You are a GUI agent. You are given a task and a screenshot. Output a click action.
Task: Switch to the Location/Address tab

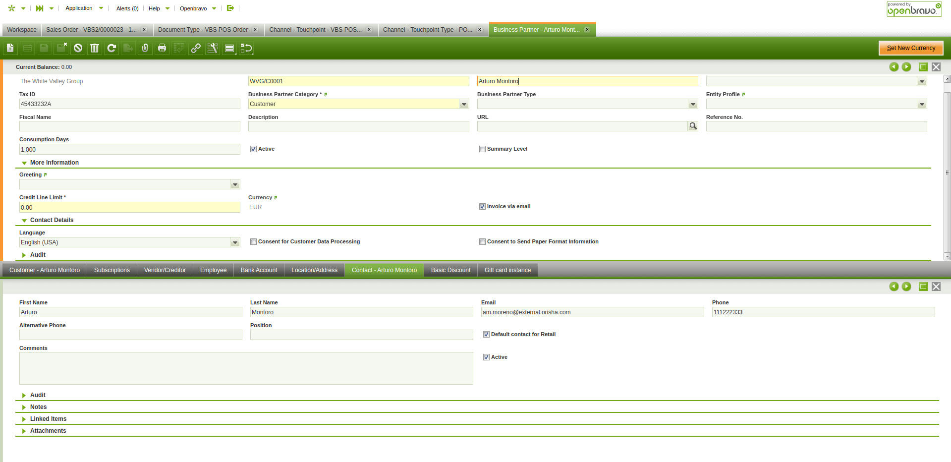(314, 270)
